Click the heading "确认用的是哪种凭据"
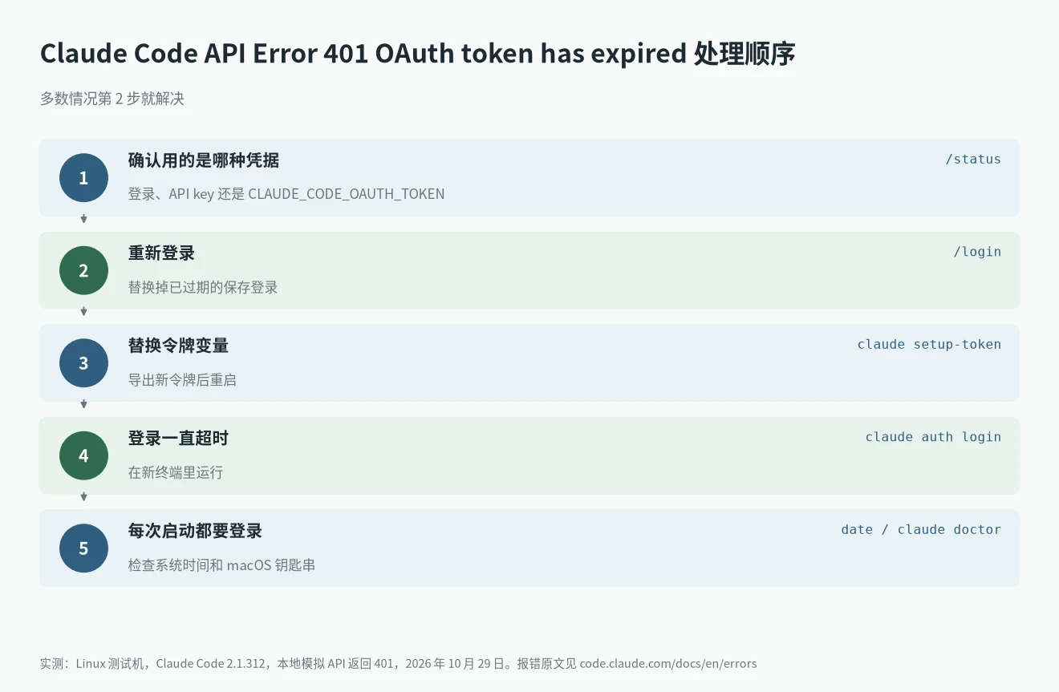1059x692 pixels. 204,160
